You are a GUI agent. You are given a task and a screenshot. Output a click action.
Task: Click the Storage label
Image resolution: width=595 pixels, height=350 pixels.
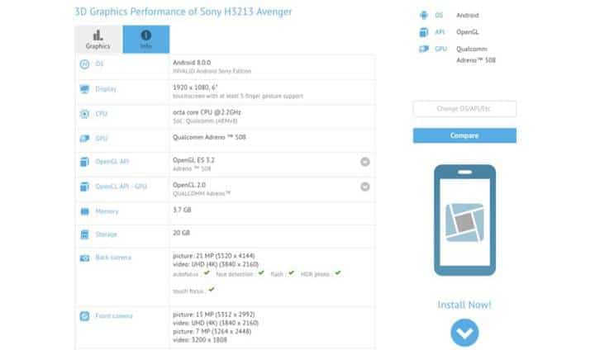[106, 234]
